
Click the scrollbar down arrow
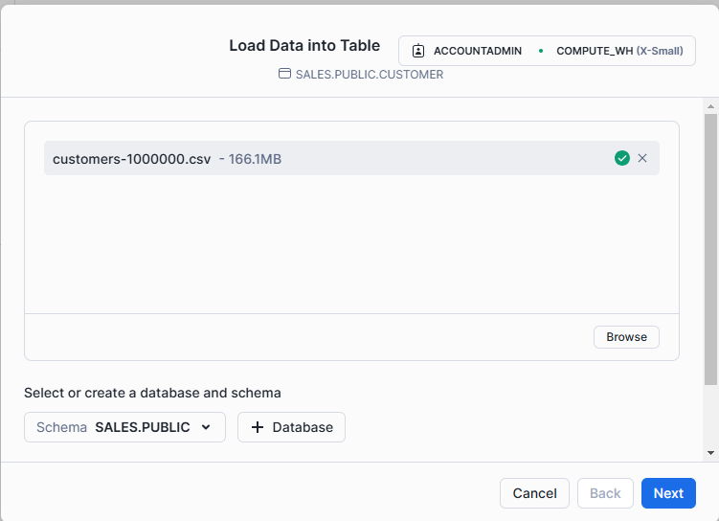(710, 452)
